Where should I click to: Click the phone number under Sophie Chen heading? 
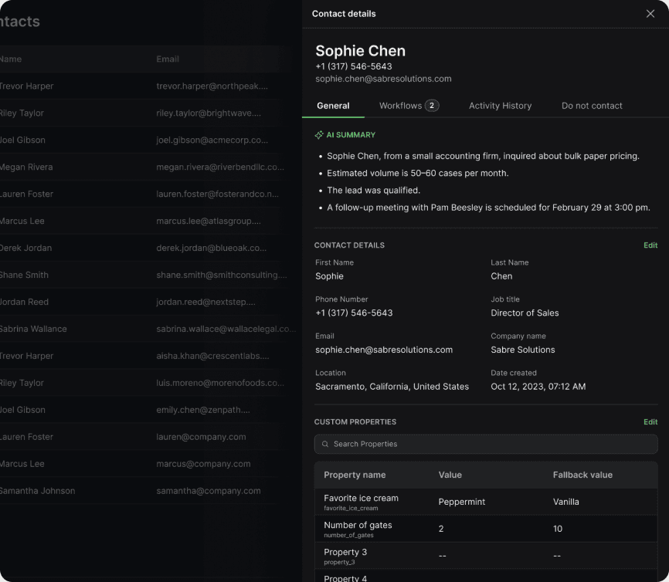tap(353, 66)
